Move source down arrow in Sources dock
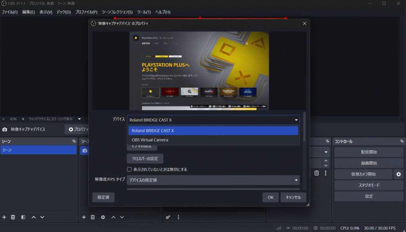Viewport: 406px width, 232px height. [122, 217]
